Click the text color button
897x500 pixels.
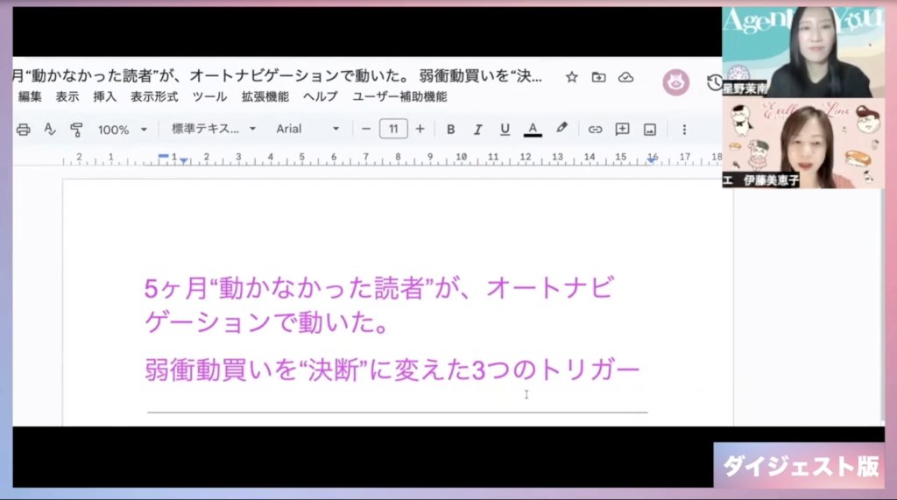(x=532, y=130)
